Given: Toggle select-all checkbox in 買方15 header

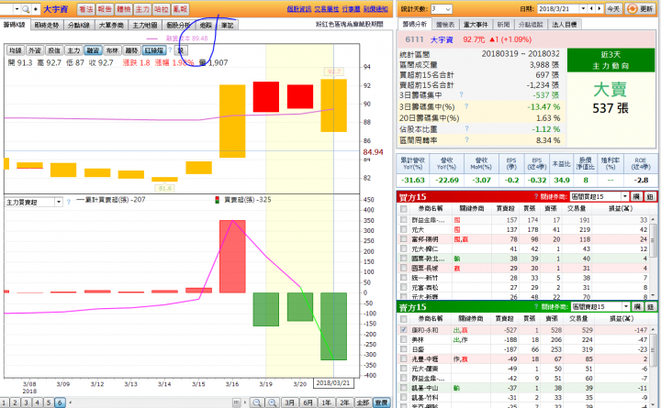Looking at the screenshot, I should (403, 209).
